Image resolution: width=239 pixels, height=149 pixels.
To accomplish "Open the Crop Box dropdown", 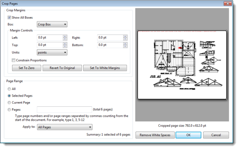I will point(52,24).
